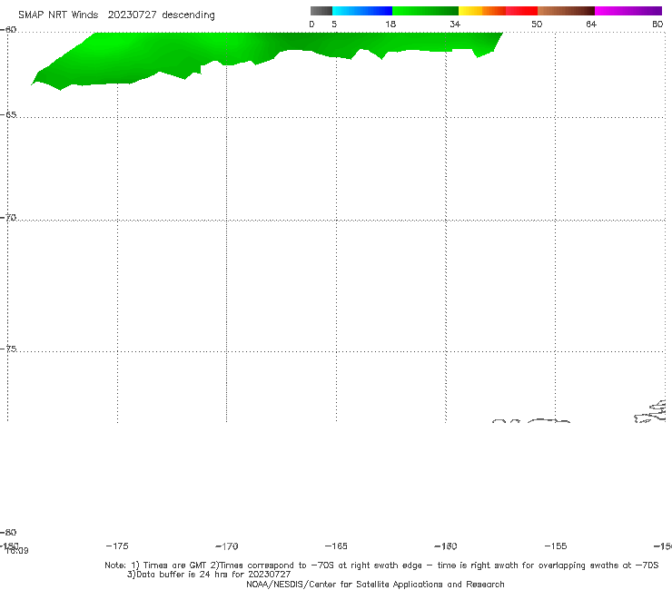
Task: Click the color bar label '50'
Action: click(537, 25)
